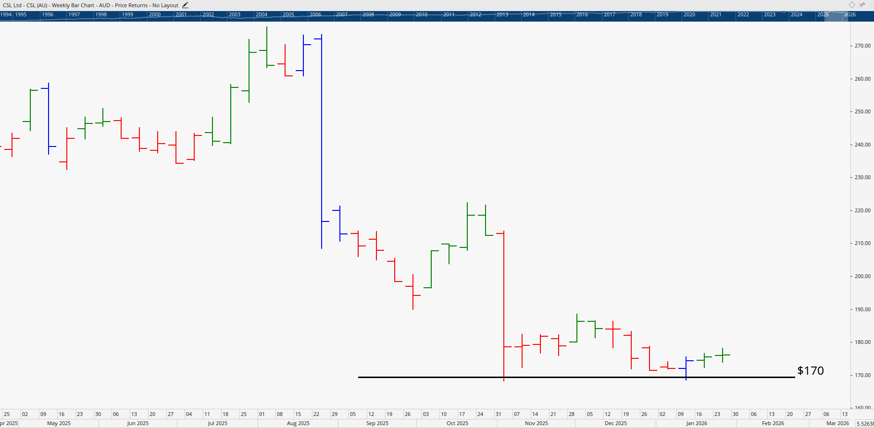Jump to 2023 in the year navigator

[770, 14]
